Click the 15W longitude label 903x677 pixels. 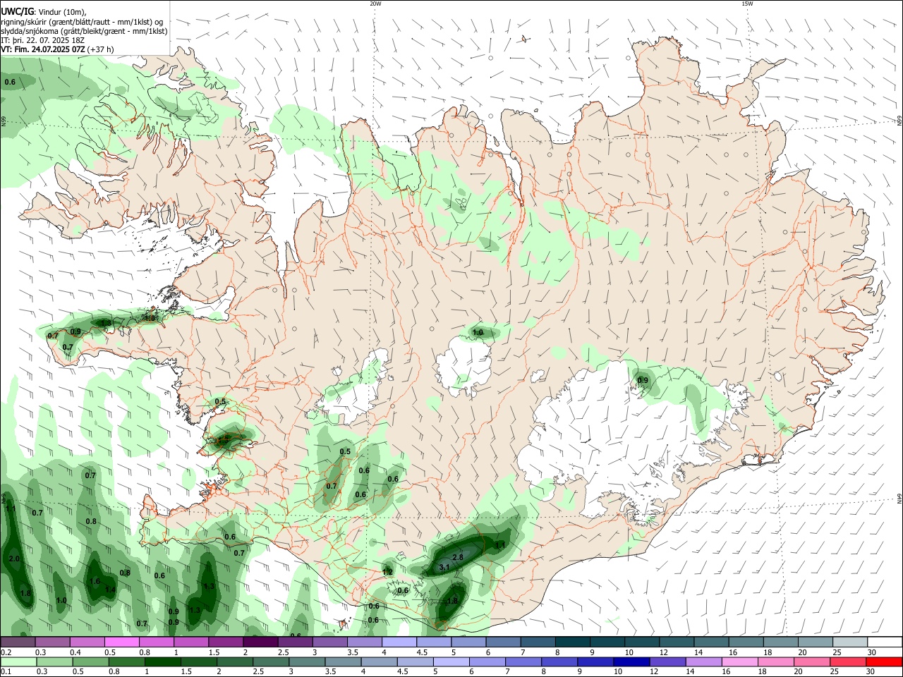pyautogui.click(x=747, y=4)
